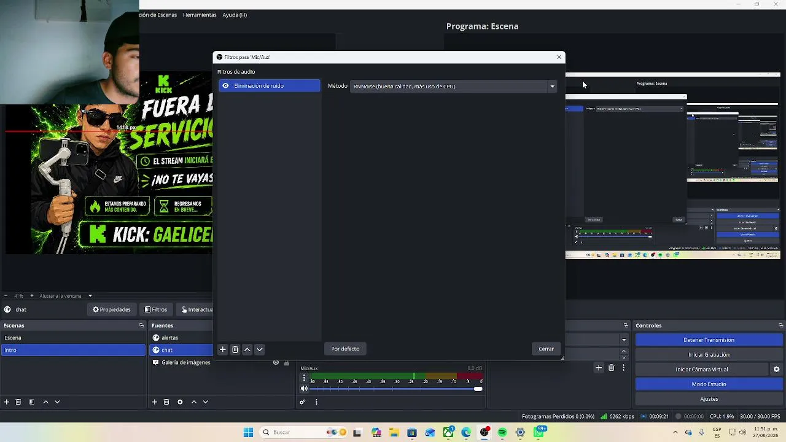Decrease the transition duration with down arrow

coord(624,357)
